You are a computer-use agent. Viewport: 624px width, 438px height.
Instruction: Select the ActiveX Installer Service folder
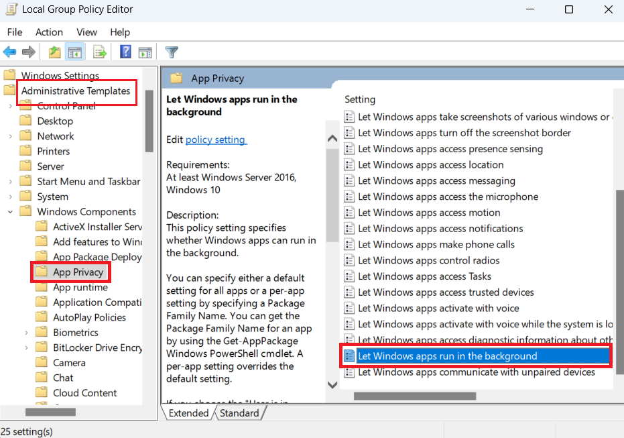click(97, 227)
